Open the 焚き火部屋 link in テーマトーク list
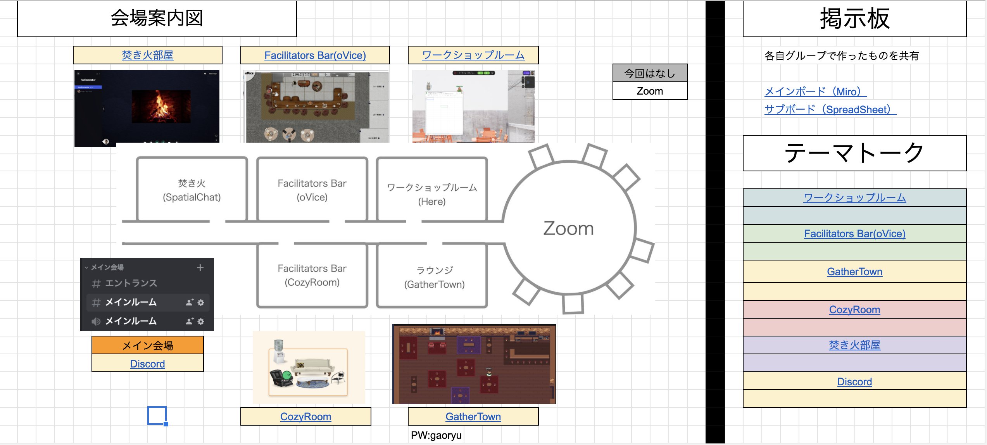Image resolution: width=987 pixels, height=445 pixels. click(x=854, y=345)
